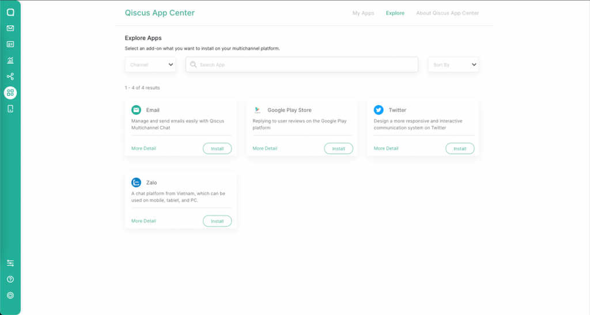The image size is (590, 315).
Task: Switch to the My Apps tab
Action: point(363,13)
